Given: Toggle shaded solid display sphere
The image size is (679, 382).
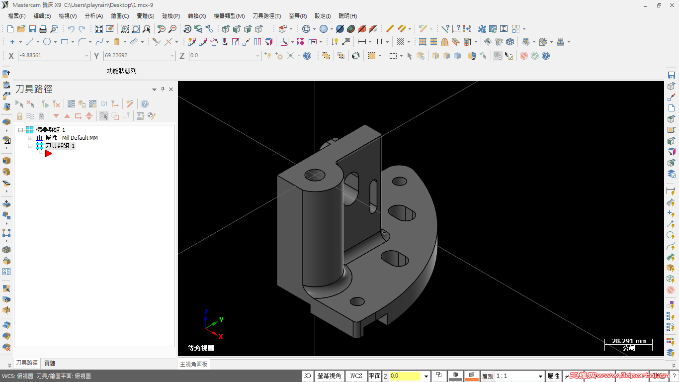Looking at the screenshot, I should click(x=324, y=29).
